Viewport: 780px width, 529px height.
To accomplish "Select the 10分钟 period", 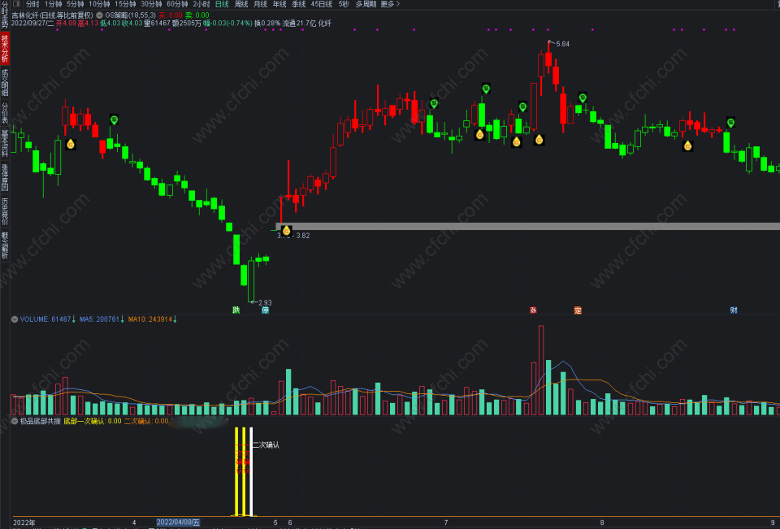I will coord(99,4).
